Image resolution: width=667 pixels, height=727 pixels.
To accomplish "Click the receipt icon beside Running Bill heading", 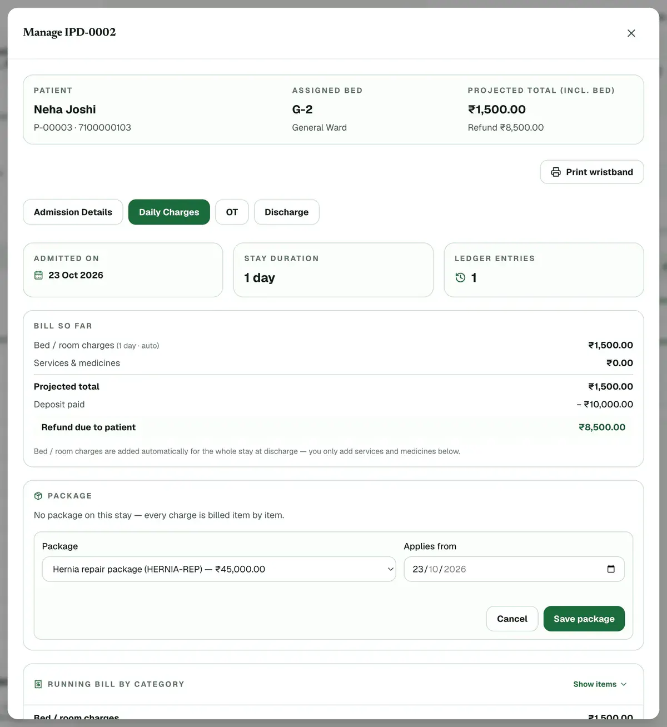I will click(38, 684).
